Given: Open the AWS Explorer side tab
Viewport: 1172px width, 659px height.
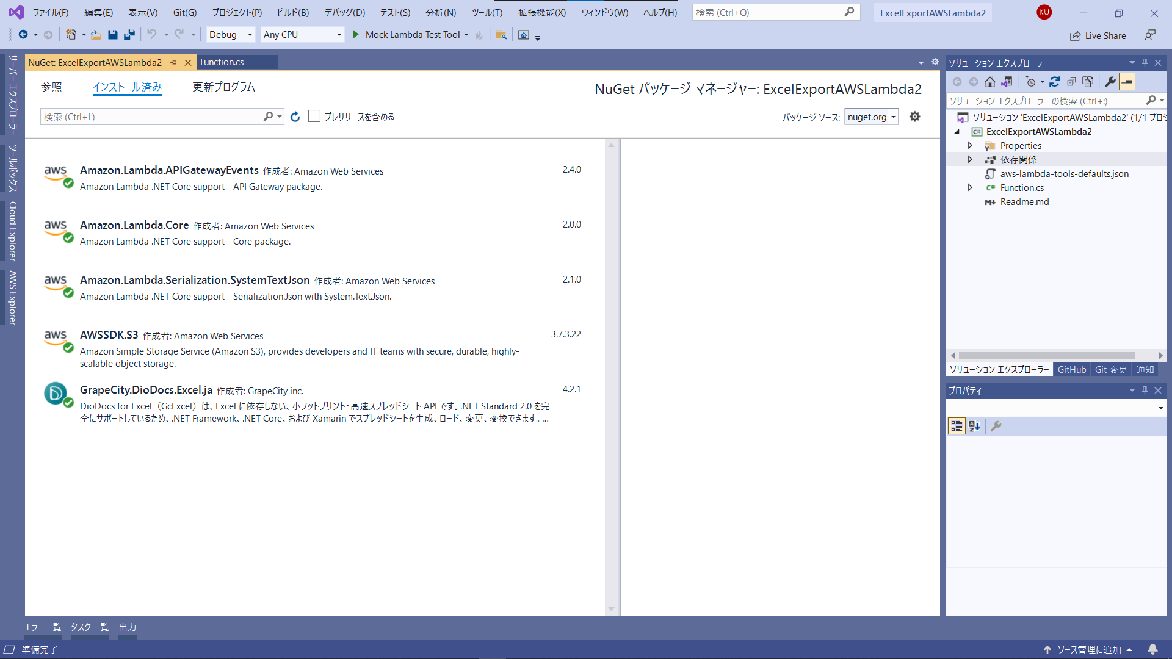Looking at the screenshot, I should pos(12,298).
